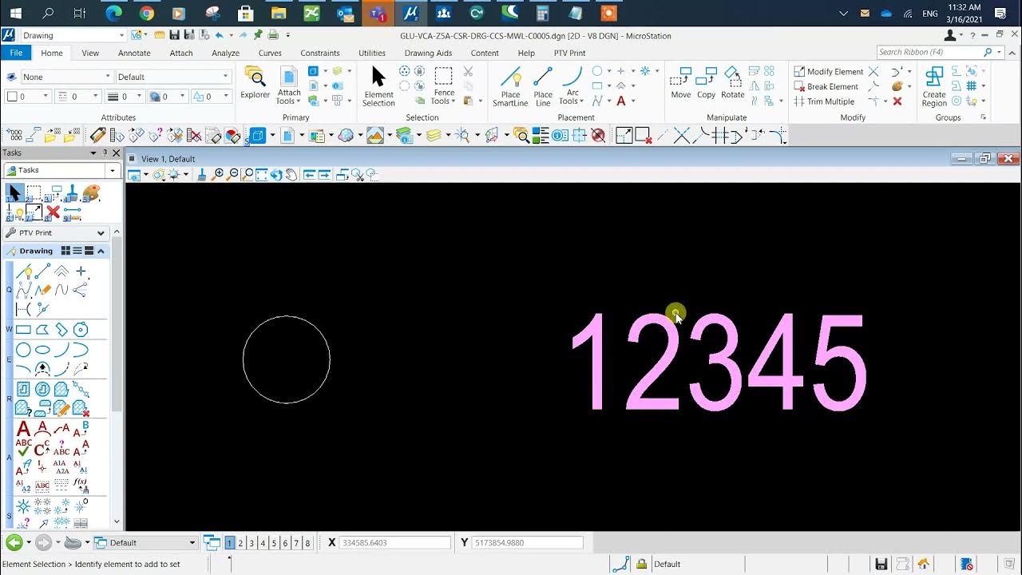Open the Drawing workflow dropdown in title bar
The height and width of the screenshot is (575, 1022).
[73, 35]
